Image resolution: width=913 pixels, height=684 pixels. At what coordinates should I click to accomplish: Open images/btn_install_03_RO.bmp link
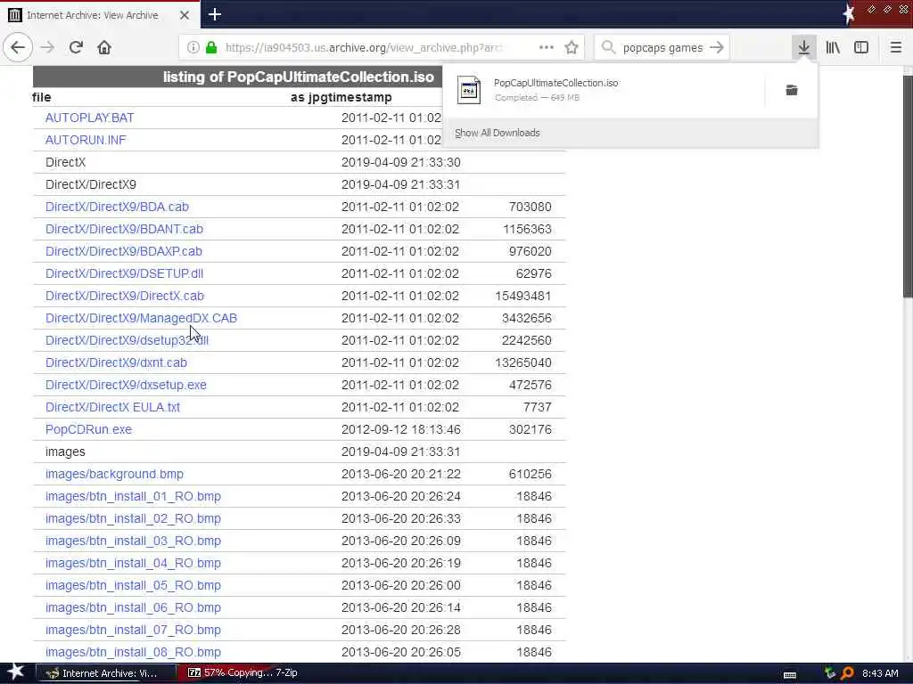tap(133, 541)
